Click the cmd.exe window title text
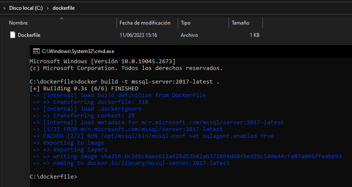 pos(75,51)
